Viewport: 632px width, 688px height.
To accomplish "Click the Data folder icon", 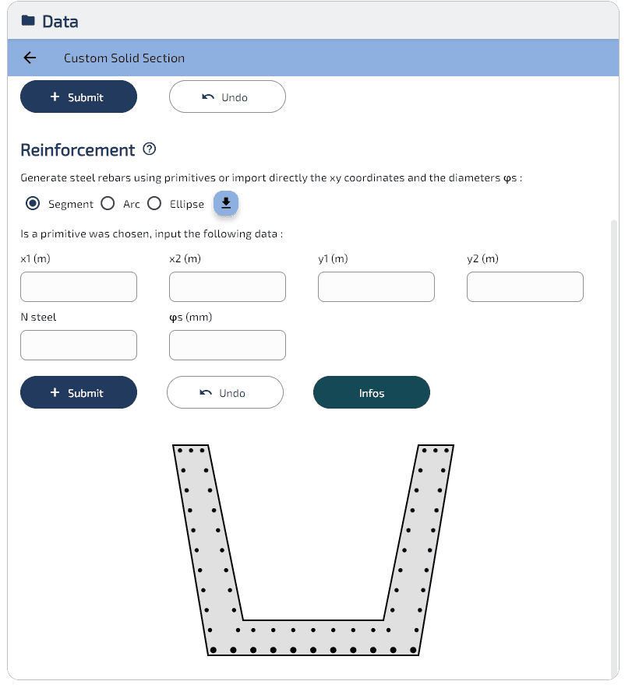I will pyautogui.click(x=28, y=21).
